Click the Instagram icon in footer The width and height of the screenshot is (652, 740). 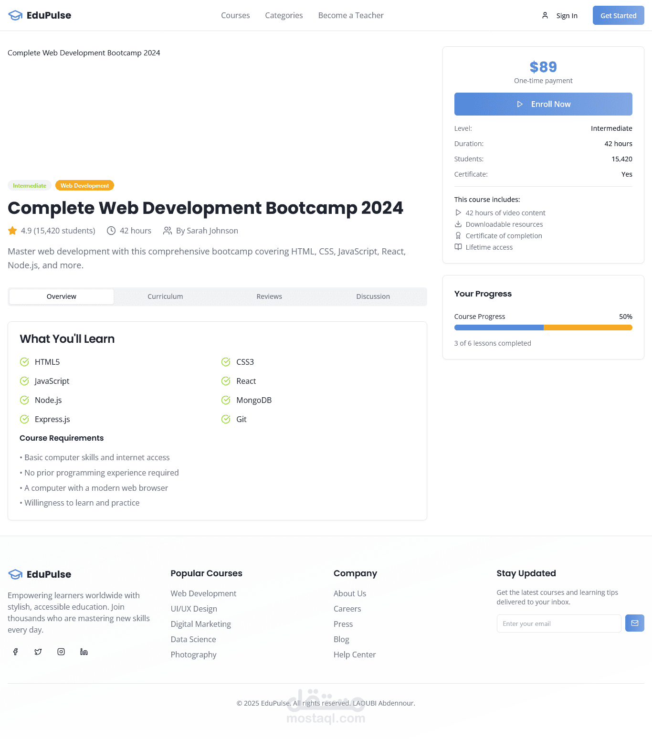point(61,652)
